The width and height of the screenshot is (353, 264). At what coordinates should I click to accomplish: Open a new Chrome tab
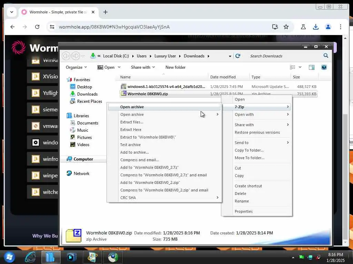pos(105,12)
